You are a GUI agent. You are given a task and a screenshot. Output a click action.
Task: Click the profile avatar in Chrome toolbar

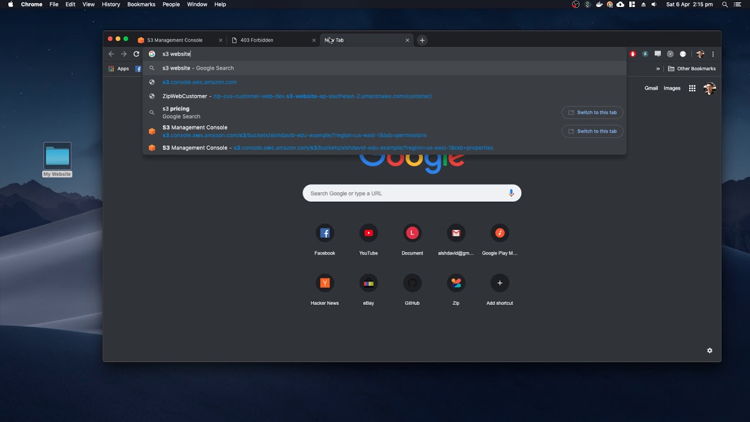[x=700, y=54]
